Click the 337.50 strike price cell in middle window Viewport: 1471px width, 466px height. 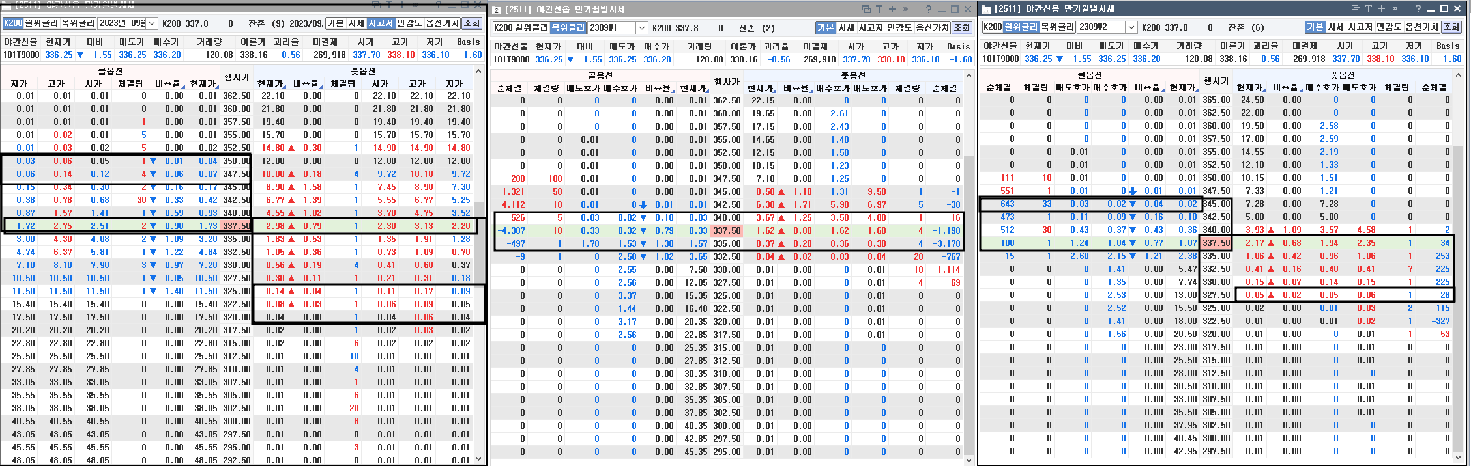[726, 230]
